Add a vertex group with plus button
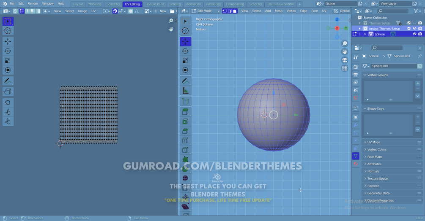Screen dimensions: 425x221 tap(418, 83)
